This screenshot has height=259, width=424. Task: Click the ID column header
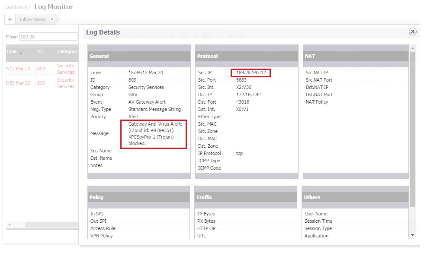point(40,52)
